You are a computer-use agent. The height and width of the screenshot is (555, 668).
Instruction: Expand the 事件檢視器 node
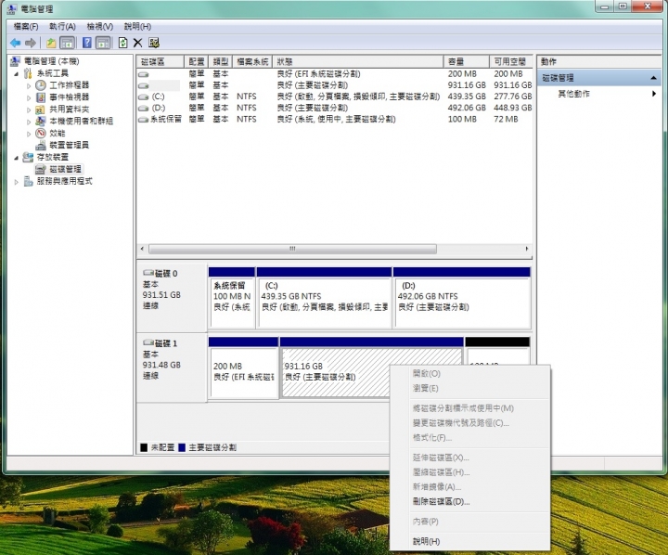29,97
